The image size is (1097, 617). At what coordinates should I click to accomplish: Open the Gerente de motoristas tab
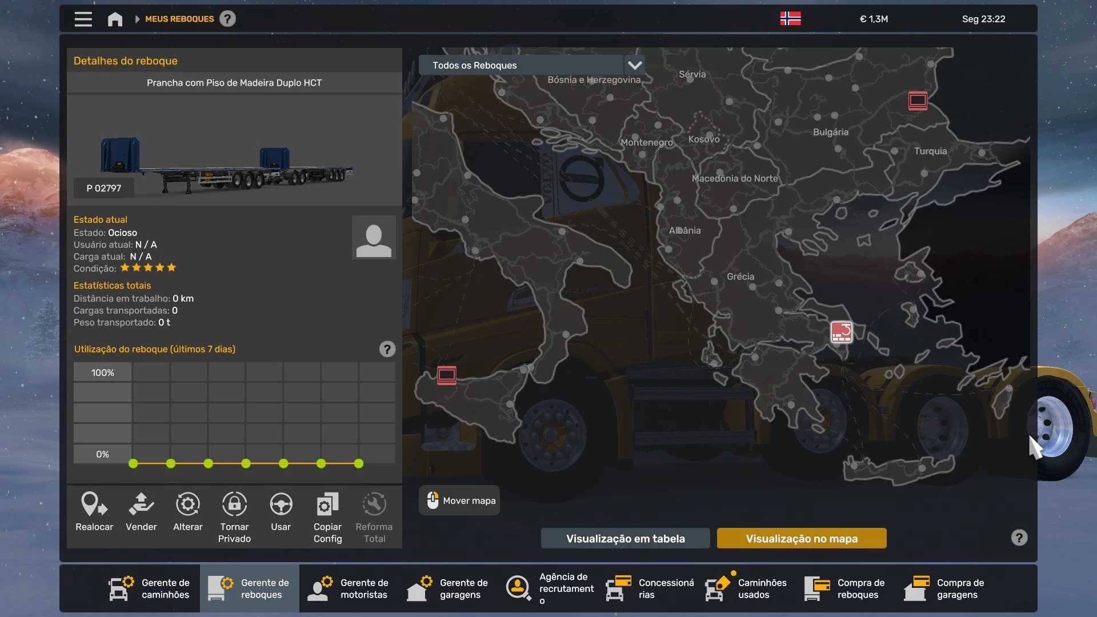tap(349, 588)
